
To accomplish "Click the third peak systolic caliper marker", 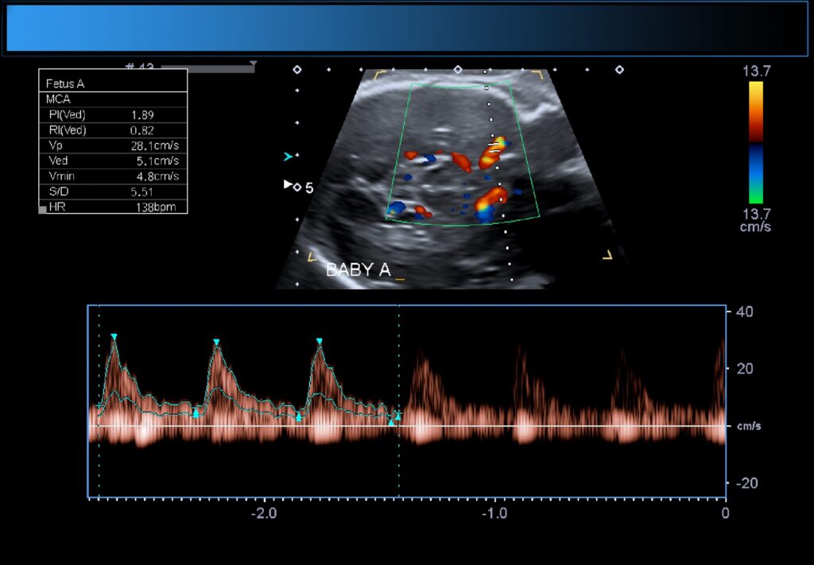I will pyautogui.click(x=319, y=342).
